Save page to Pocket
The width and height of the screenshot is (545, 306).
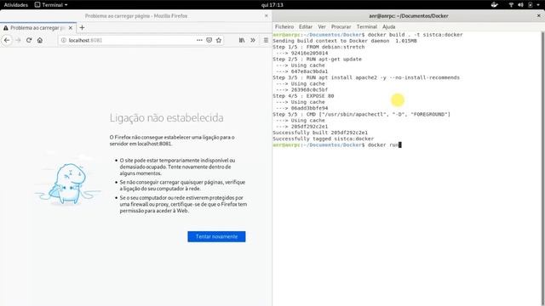click(209, 40)
